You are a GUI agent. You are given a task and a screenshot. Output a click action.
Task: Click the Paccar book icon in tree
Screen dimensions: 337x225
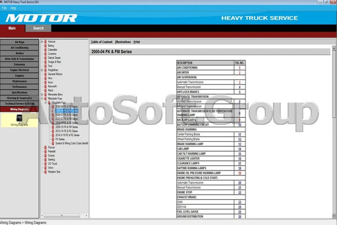click(x=45, y=147)
